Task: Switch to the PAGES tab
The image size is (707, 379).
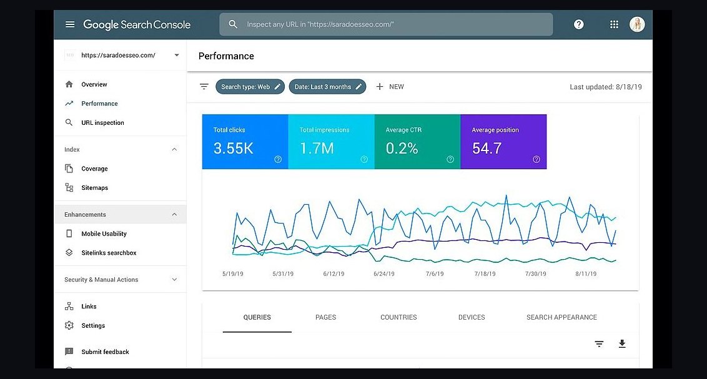Action: point(325,317)
